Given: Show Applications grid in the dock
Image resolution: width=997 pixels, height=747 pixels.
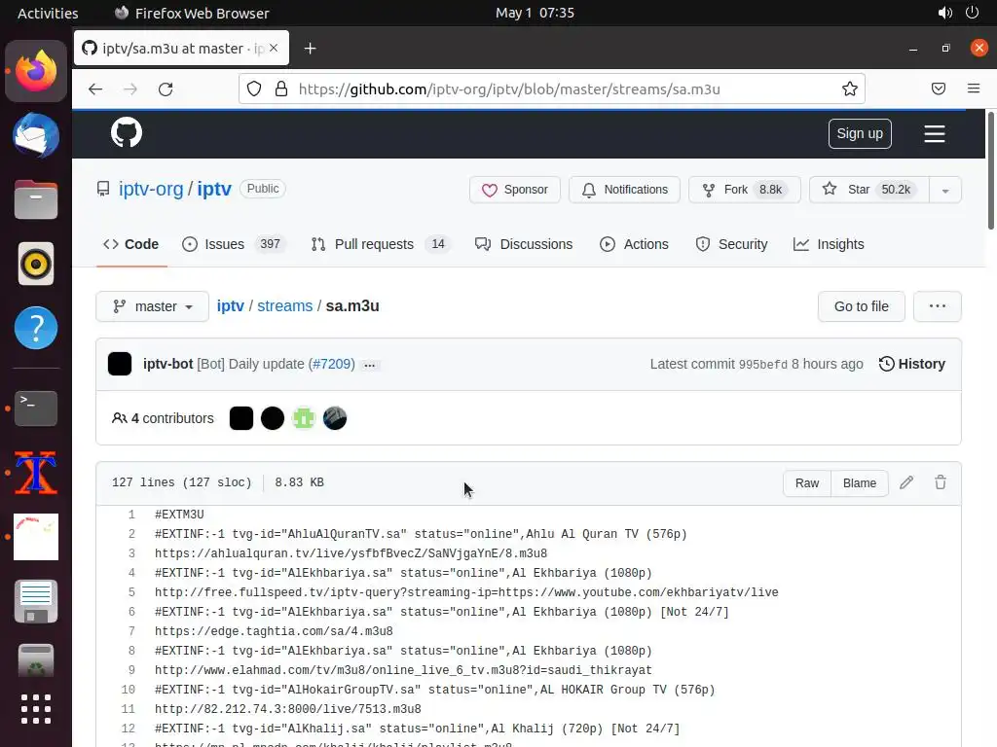Looking at the screenshot, I should click(36, 708).
